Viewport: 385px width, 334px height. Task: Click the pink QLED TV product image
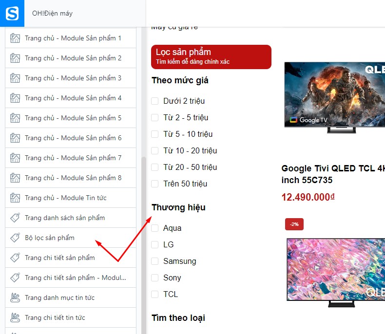pos(336,272)
